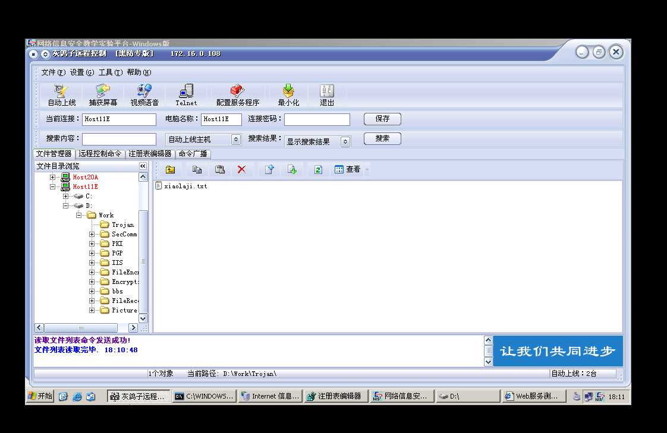Select the bbs folder
667x433 pixels.
[x=112, y=292]
